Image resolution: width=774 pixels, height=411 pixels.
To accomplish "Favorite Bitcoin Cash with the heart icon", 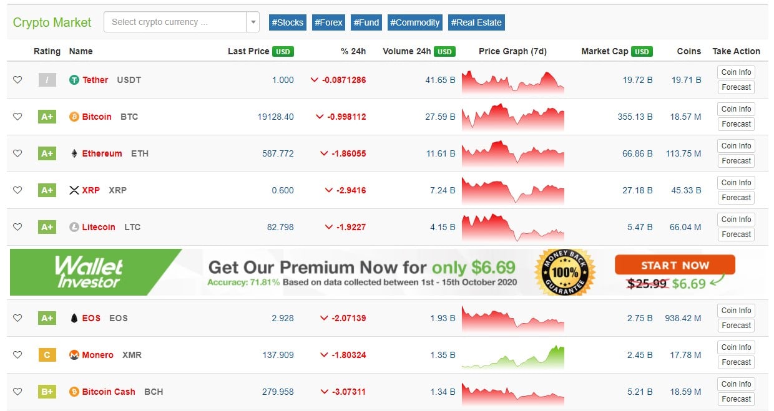I will coord(17,392).
